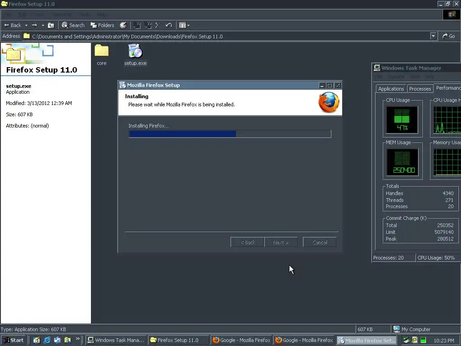
Task: Open the Search pane in Explorer
Action: (x=73, y=25)
